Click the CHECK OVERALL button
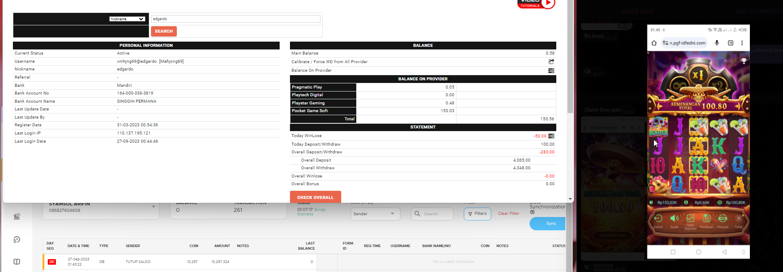Screen dimensions: 783x272 315,197
